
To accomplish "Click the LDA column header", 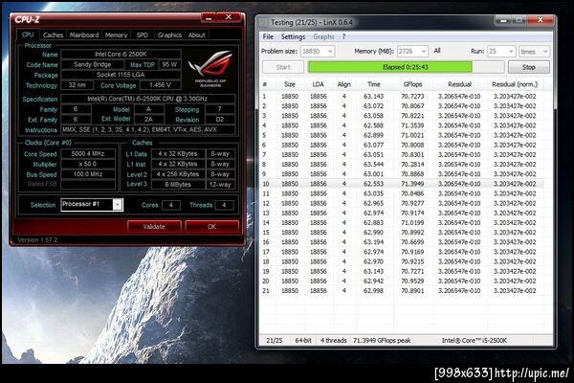I will (319, 84).
